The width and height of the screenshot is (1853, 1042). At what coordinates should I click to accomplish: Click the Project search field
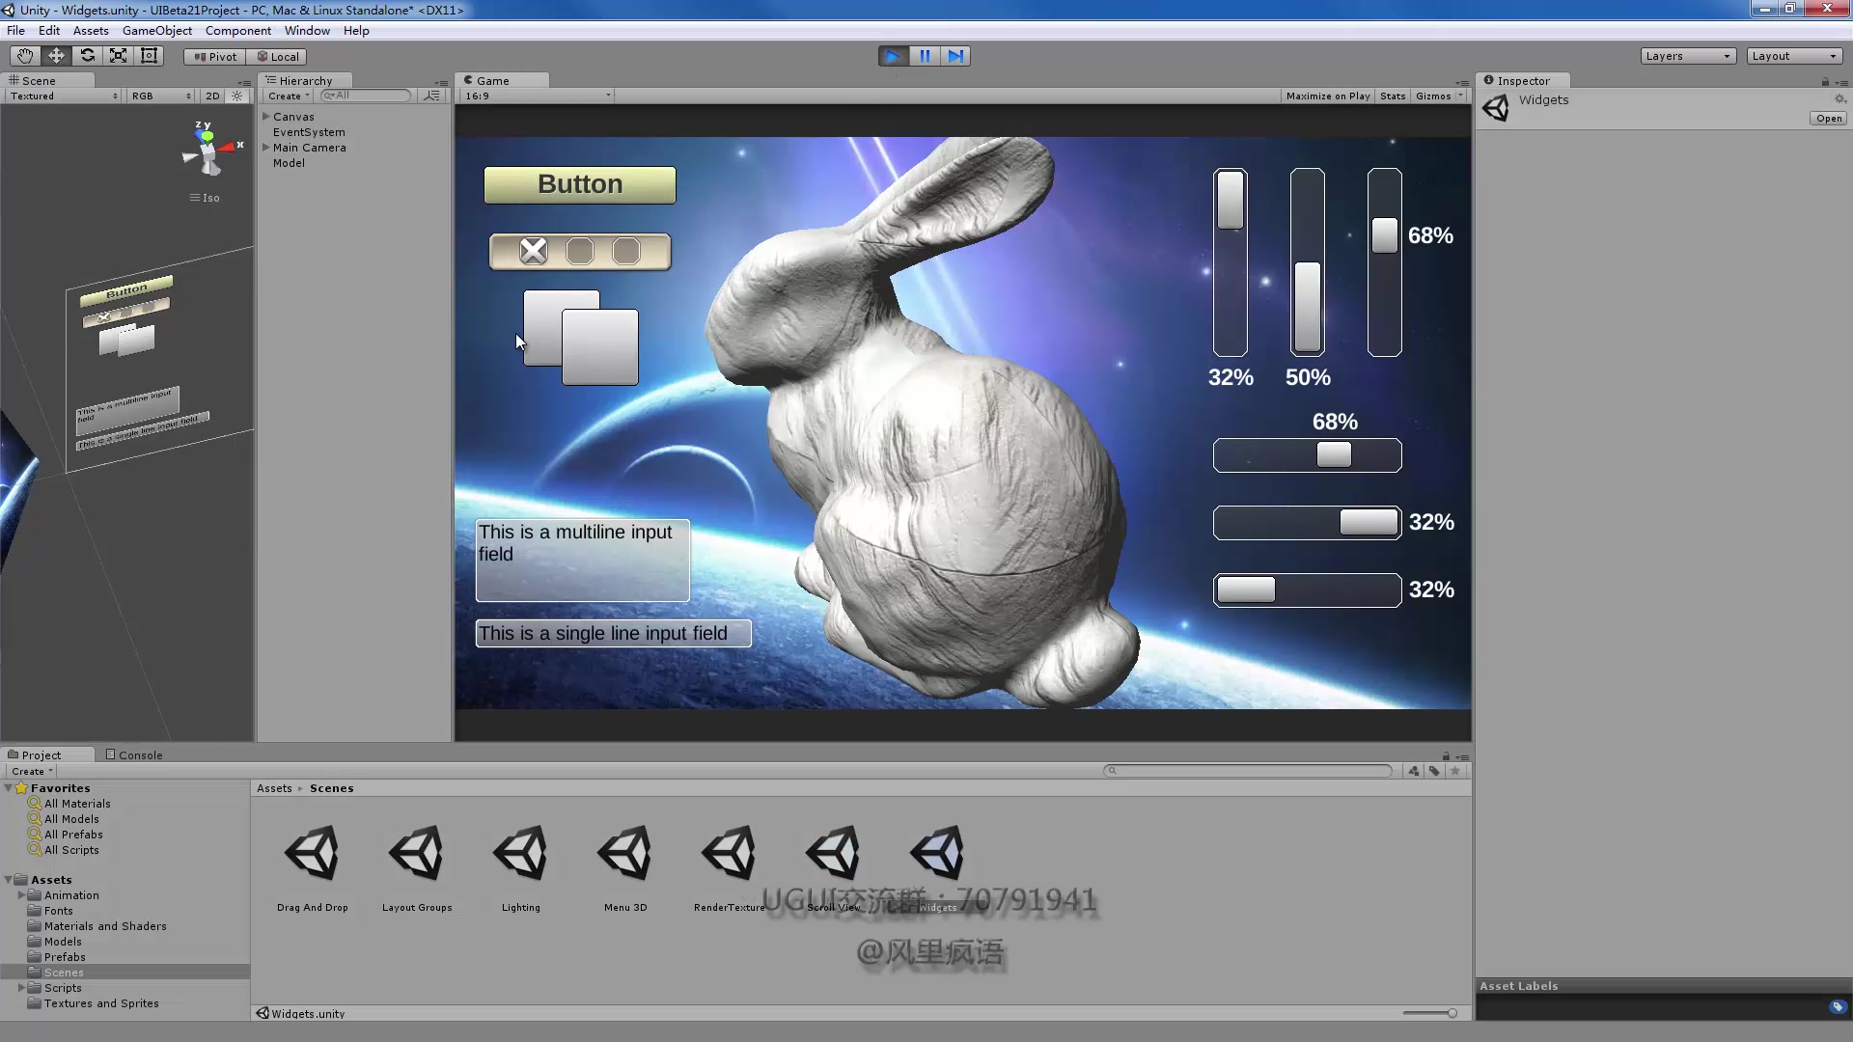pyautogui.click(x=1248, y=771)
